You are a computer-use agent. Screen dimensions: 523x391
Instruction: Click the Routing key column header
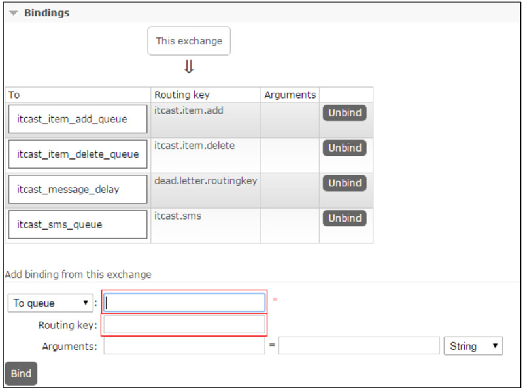pyautogui.click(x=182, y=95)
